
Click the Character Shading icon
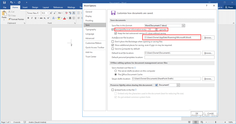[70, 18]
